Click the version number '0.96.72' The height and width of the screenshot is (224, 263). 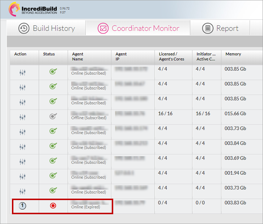(65, 8)
